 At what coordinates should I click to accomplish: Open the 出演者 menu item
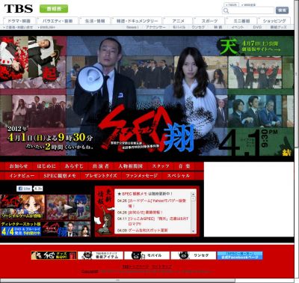101,166
